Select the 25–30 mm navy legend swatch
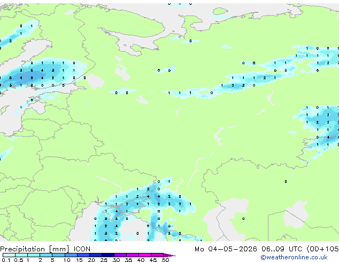This screenshot has height=262, width=339. coord(108,255)
